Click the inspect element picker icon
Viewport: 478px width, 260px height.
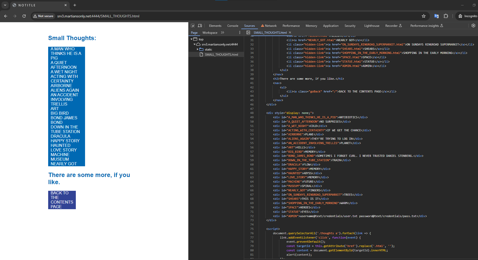(193, 26)
